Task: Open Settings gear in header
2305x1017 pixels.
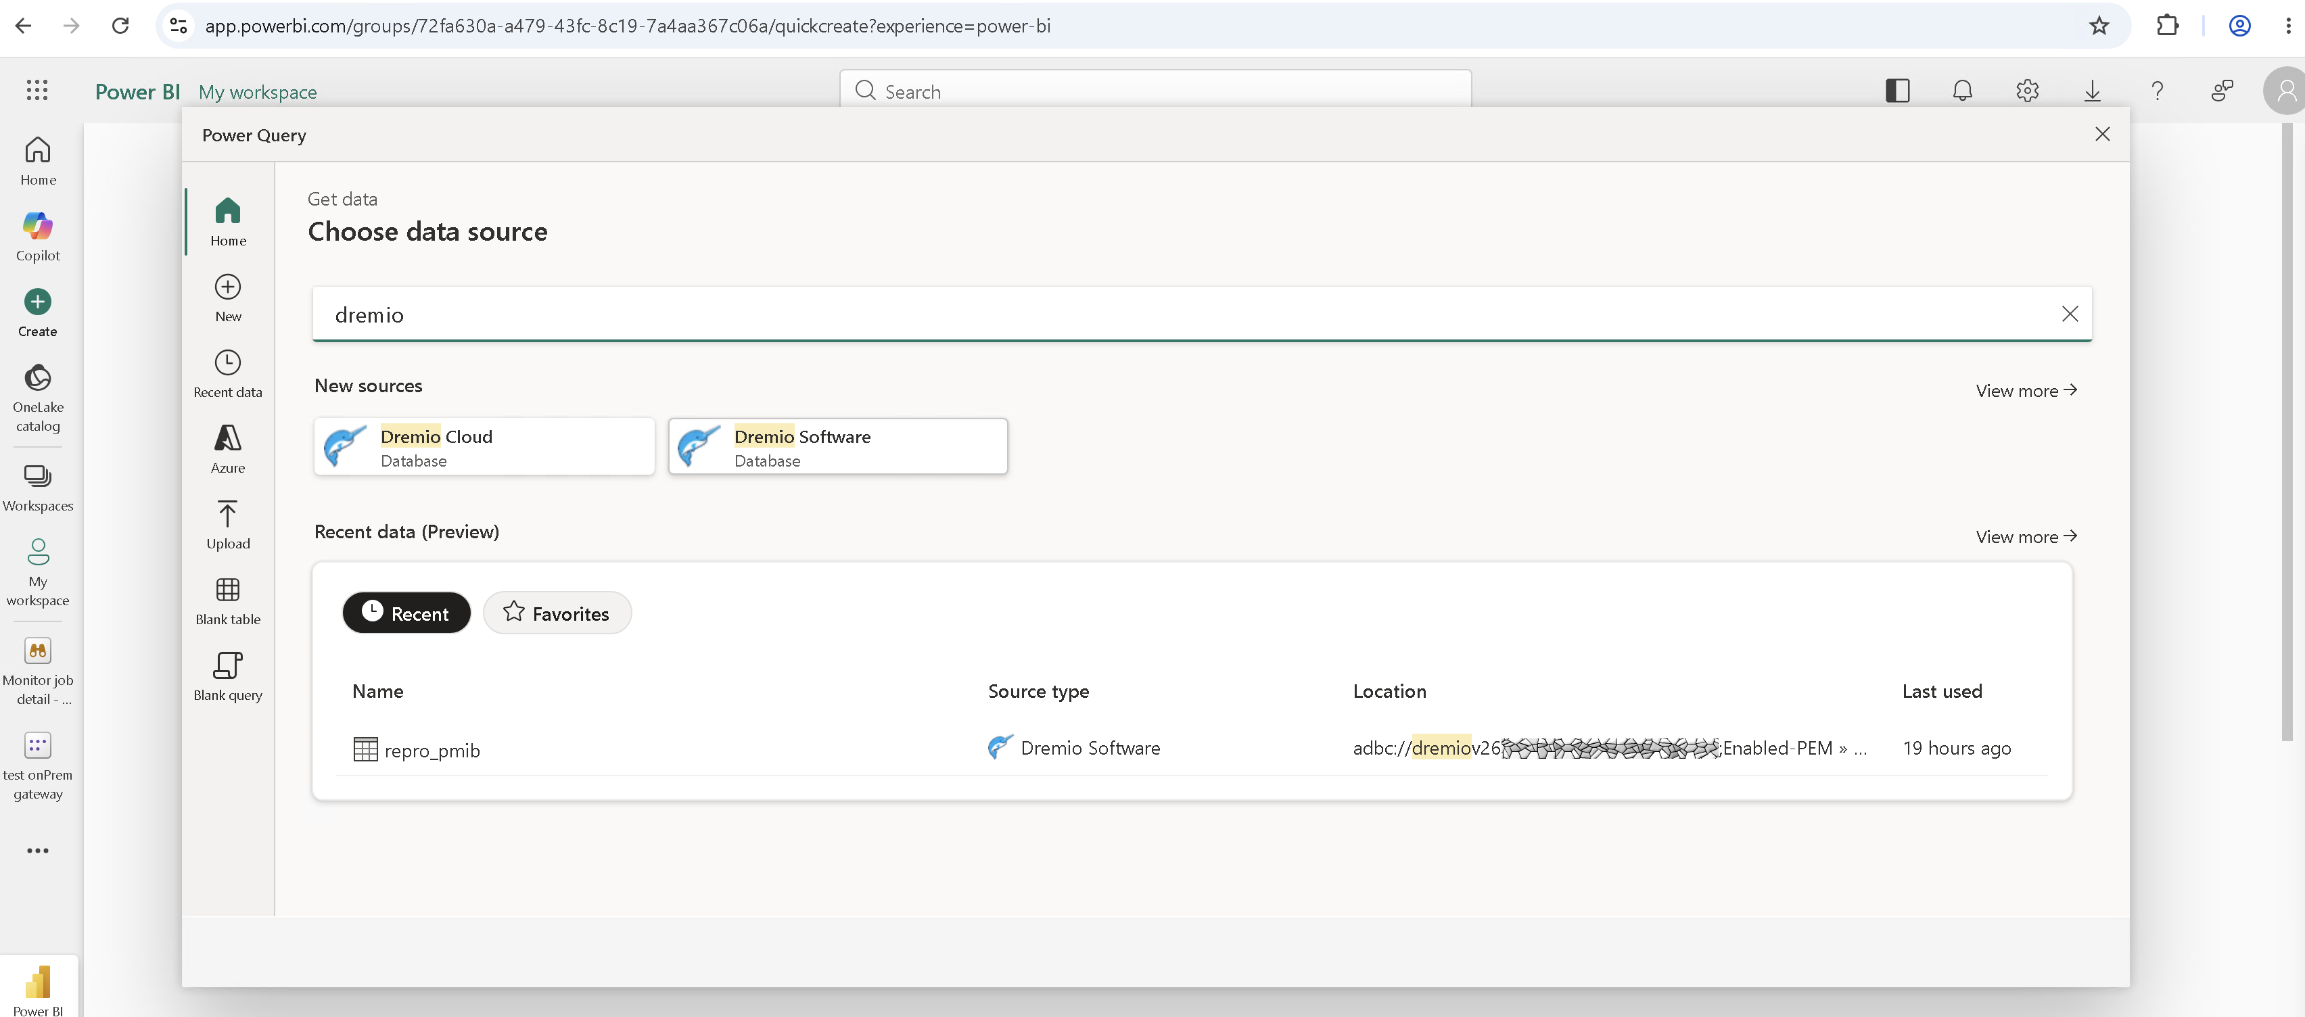Action: pos(2027,91)
